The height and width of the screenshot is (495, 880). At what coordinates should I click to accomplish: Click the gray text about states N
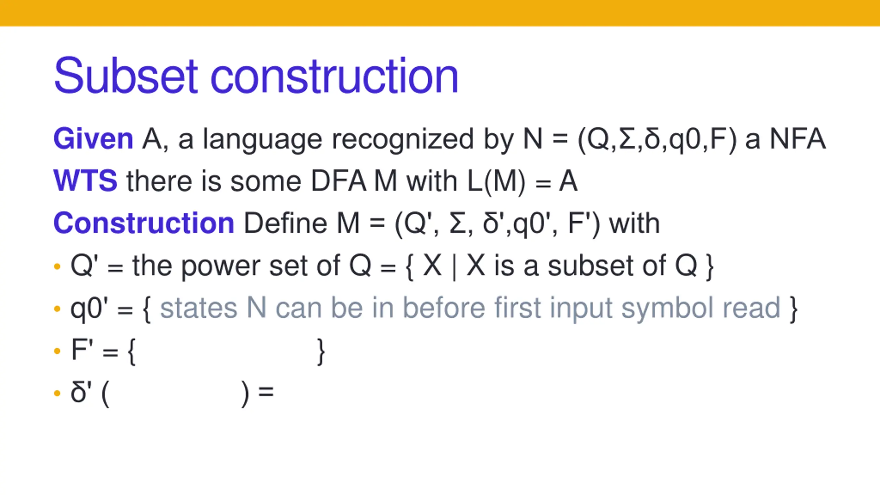tap(470, 308)
